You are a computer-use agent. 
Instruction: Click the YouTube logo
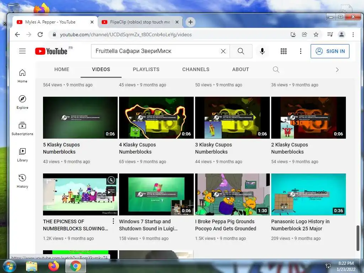(51, 51)
